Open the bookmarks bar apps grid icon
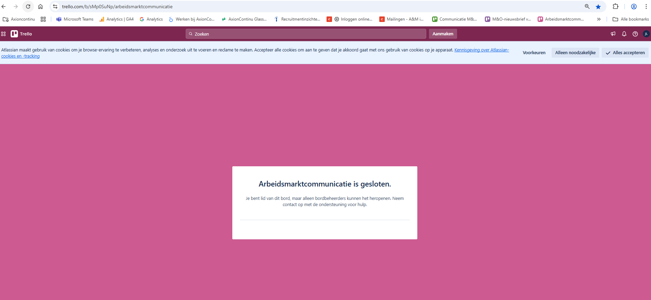Image resolution: width=651 pixels, height=300 pixels. click(x=43, y=19)
